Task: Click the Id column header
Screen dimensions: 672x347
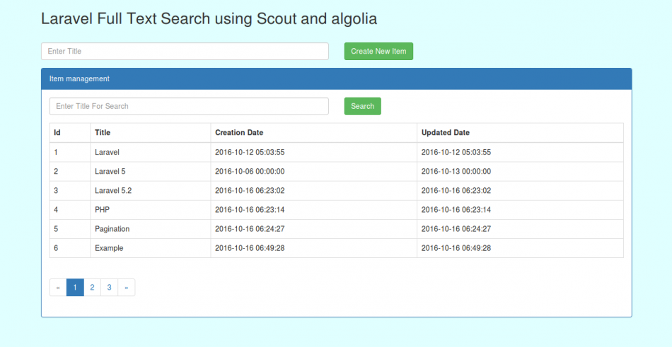Action: [x=57, y=133]
